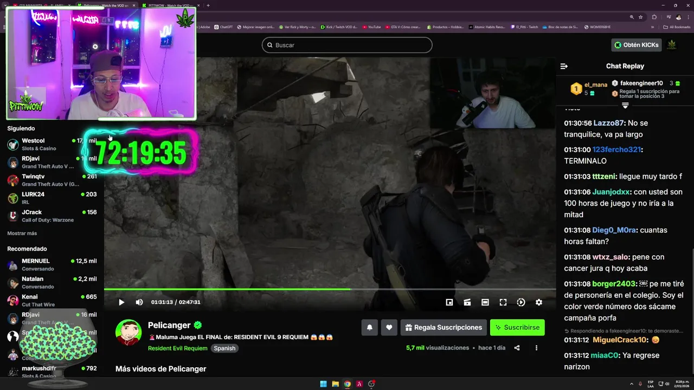Follow Pelicanger using the heart button
Viewport: 694px width, 390px height.
pyautogui.click(x=389, y=327)
